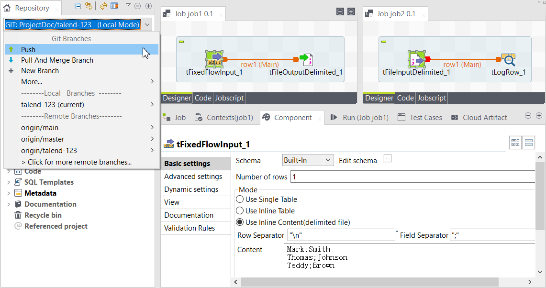Maximize the Repository panel
Viewport: 546px width, 288px height.
tap(148, 6)
